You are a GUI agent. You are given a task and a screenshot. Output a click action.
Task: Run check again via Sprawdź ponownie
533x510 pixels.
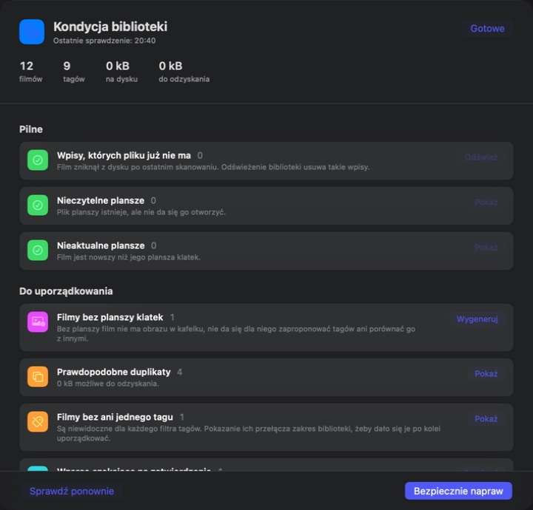tap(71, 491)
